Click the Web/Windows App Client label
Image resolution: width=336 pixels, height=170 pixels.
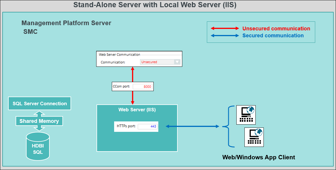[x=259, y=157]
